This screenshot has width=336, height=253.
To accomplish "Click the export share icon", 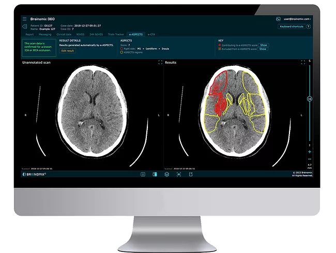I will [191, 174].
